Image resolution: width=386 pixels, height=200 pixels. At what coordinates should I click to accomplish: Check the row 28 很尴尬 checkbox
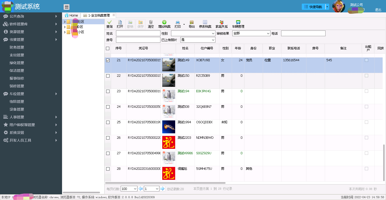pos(108,169)
